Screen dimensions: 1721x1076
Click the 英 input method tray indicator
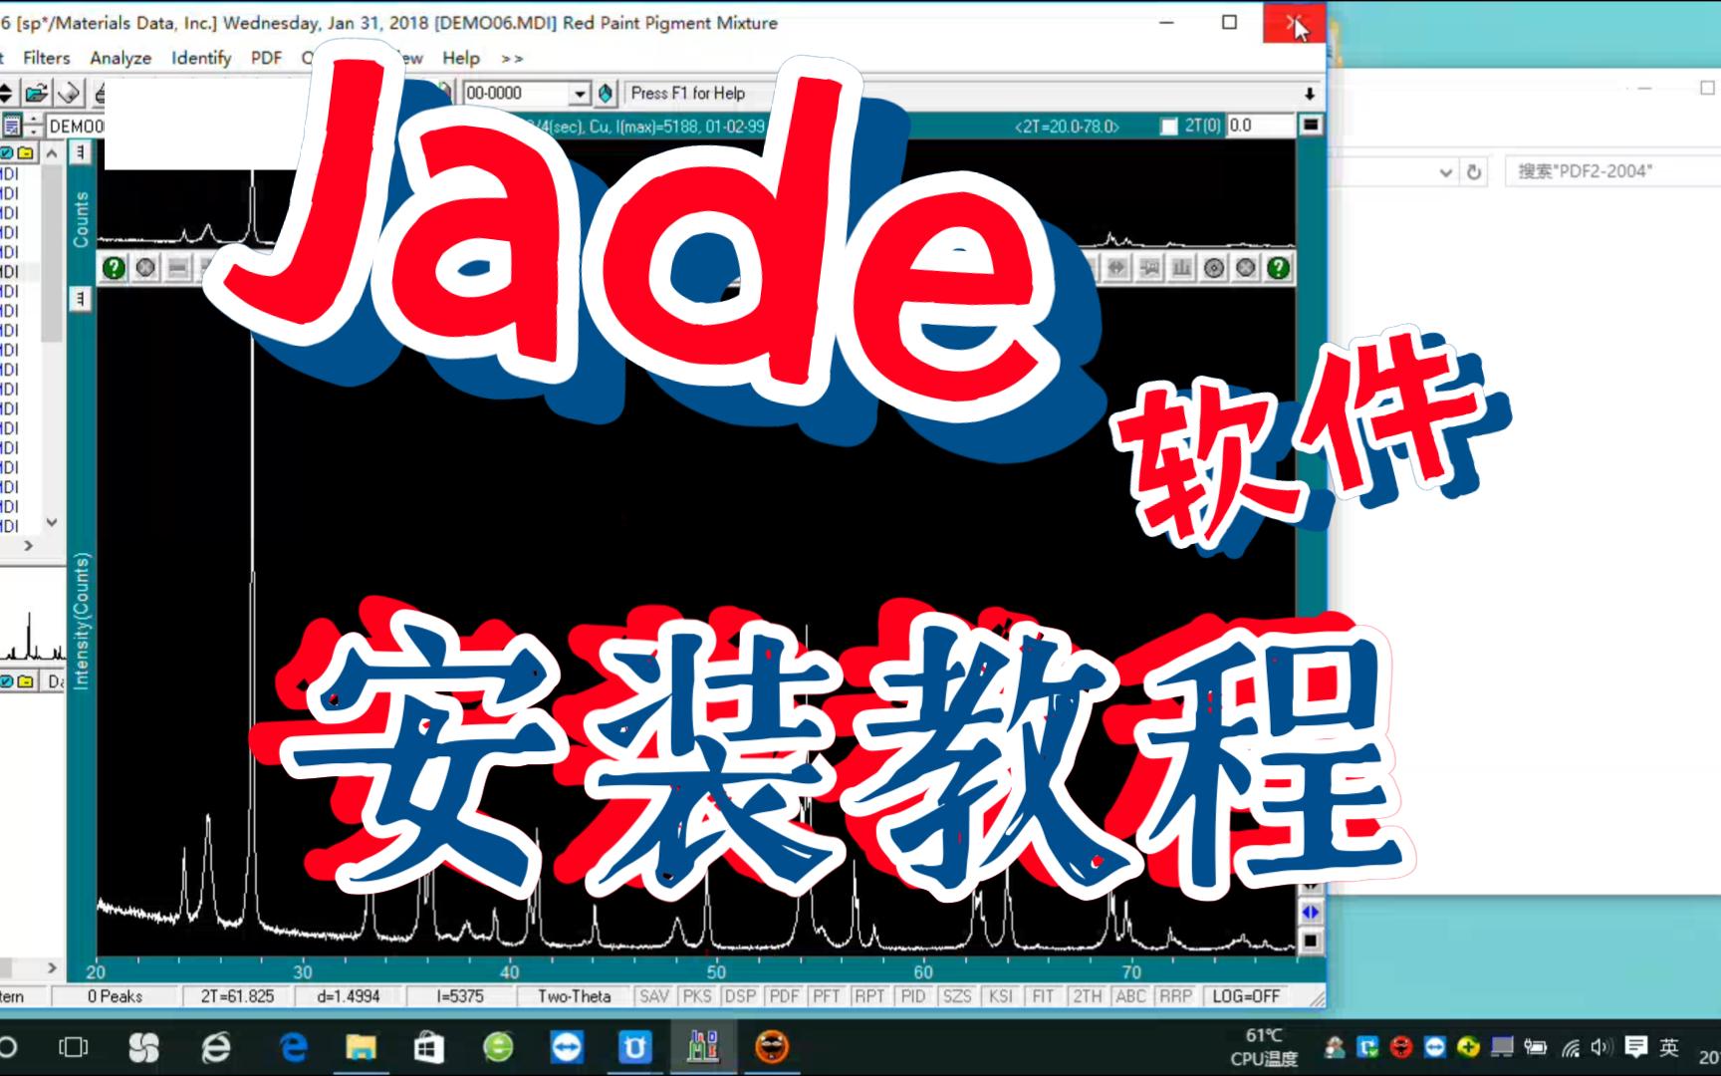tap(1669, 1047)
